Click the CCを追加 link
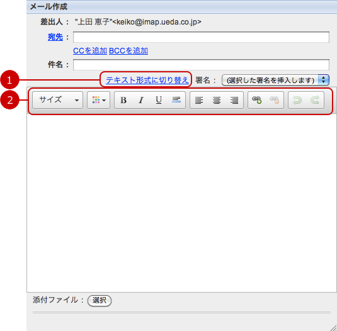The width and height of the screenshot is (337, 331). tap(90, 51)
